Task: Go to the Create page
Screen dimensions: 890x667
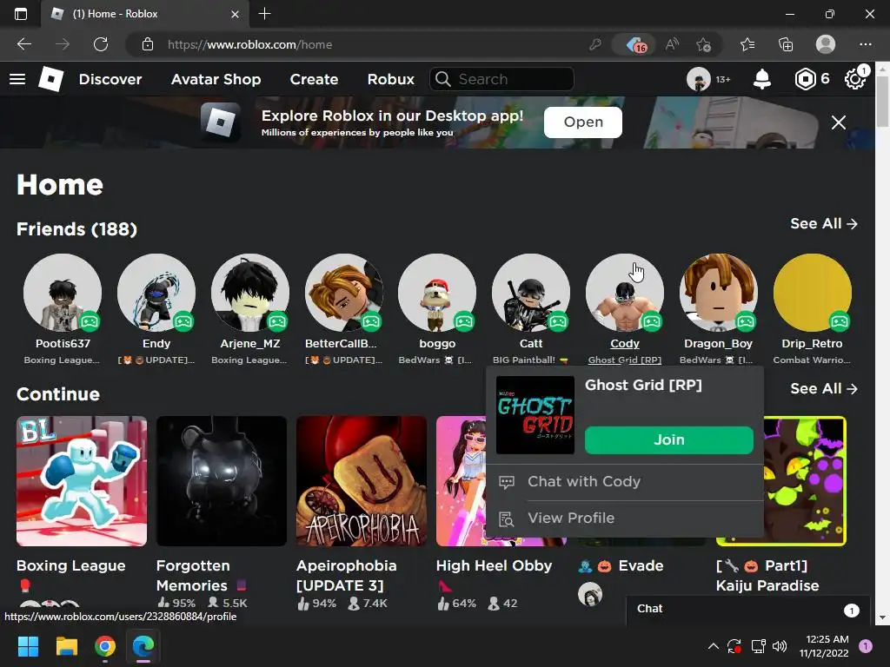Action: (314, 79)
